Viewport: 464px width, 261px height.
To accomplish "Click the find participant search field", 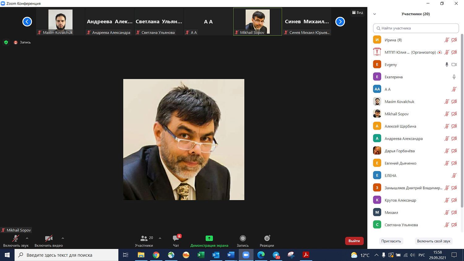I will coord(416,28).
